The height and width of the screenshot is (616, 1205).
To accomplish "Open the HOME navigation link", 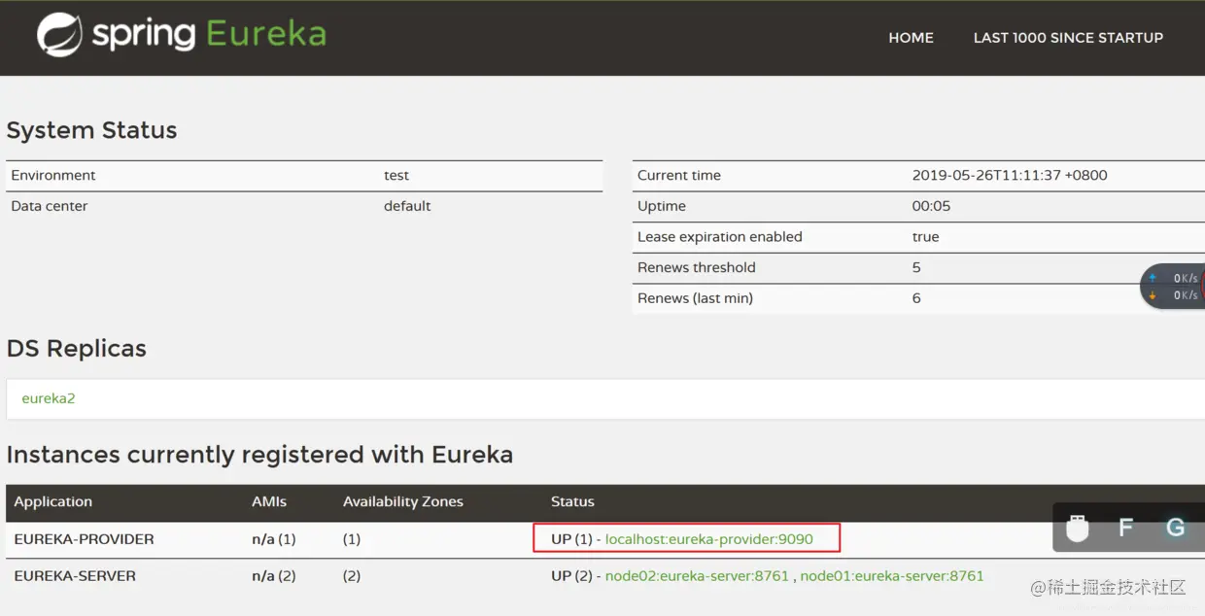I will click(x=911, y=38).
